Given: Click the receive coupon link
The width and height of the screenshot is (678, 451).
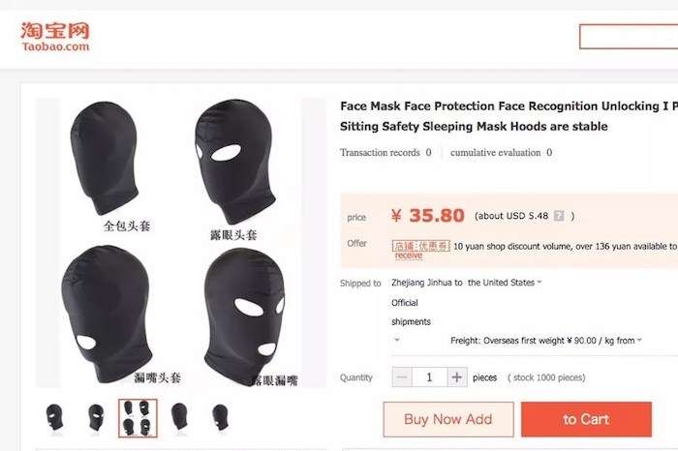Looking at the screenshot, I should (x=409, y=256).
